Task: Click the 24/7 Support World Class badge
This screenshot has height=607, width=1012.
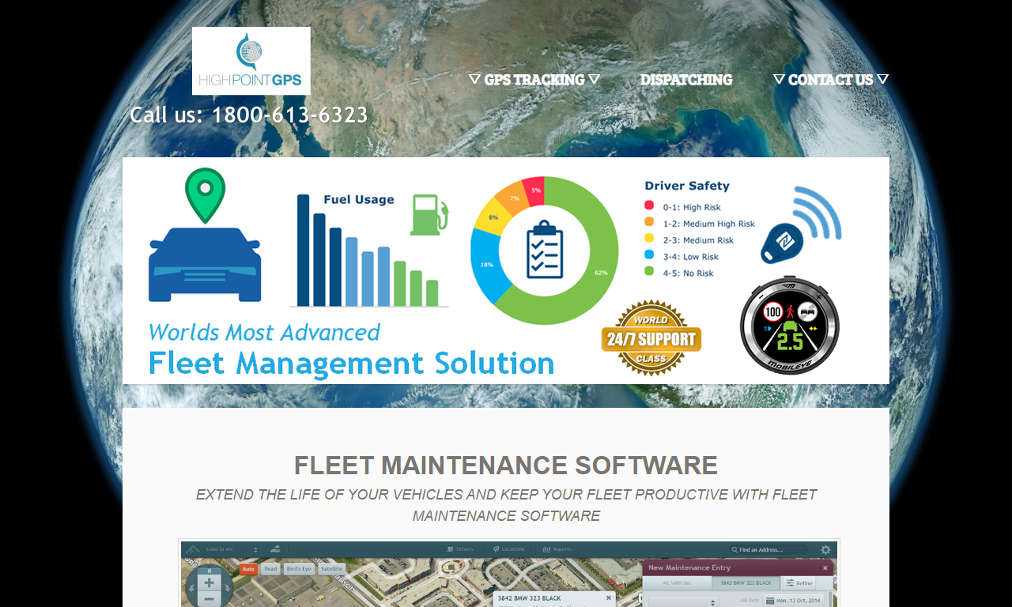Action: coord(651,338)
